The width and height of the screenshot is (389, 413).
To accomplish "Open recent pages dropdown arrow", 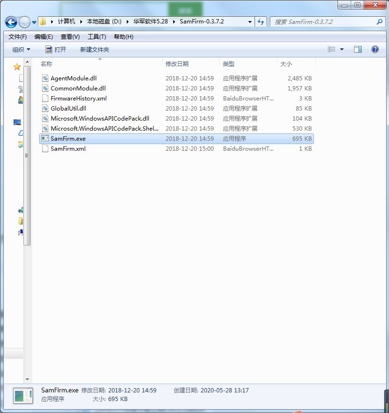I will (34, 22).
